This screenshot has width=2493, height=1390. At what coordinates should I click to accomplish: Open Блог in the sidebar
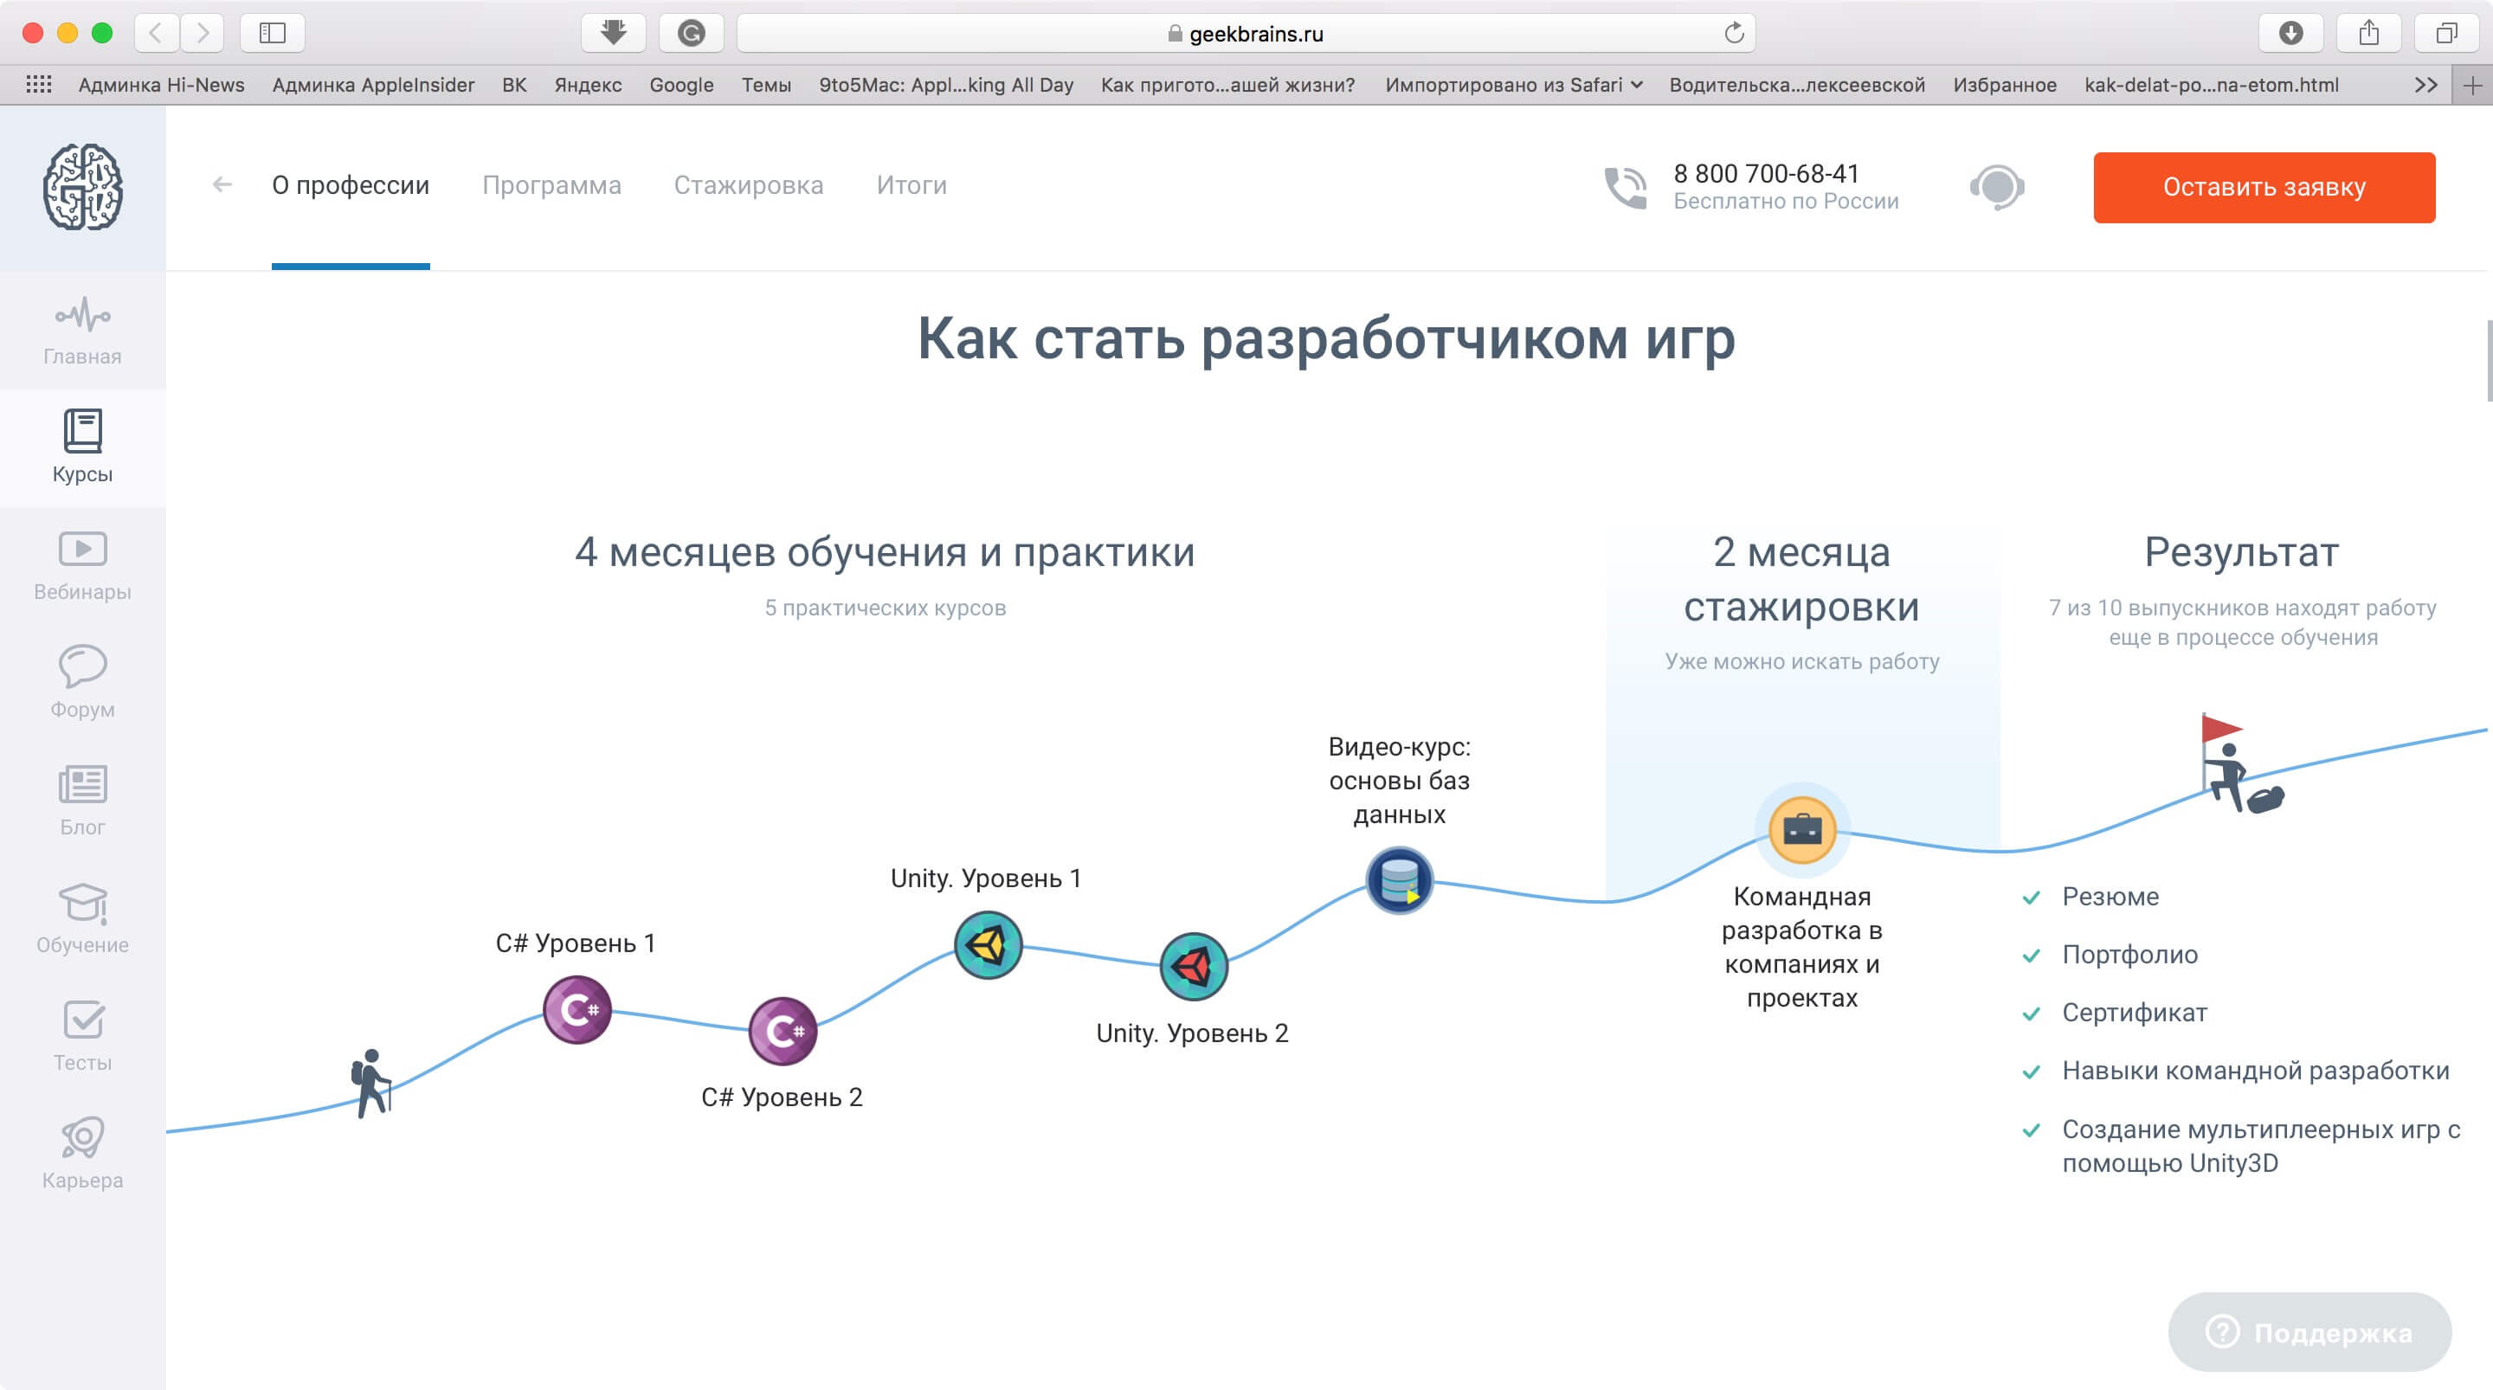(x=82, y=801)
